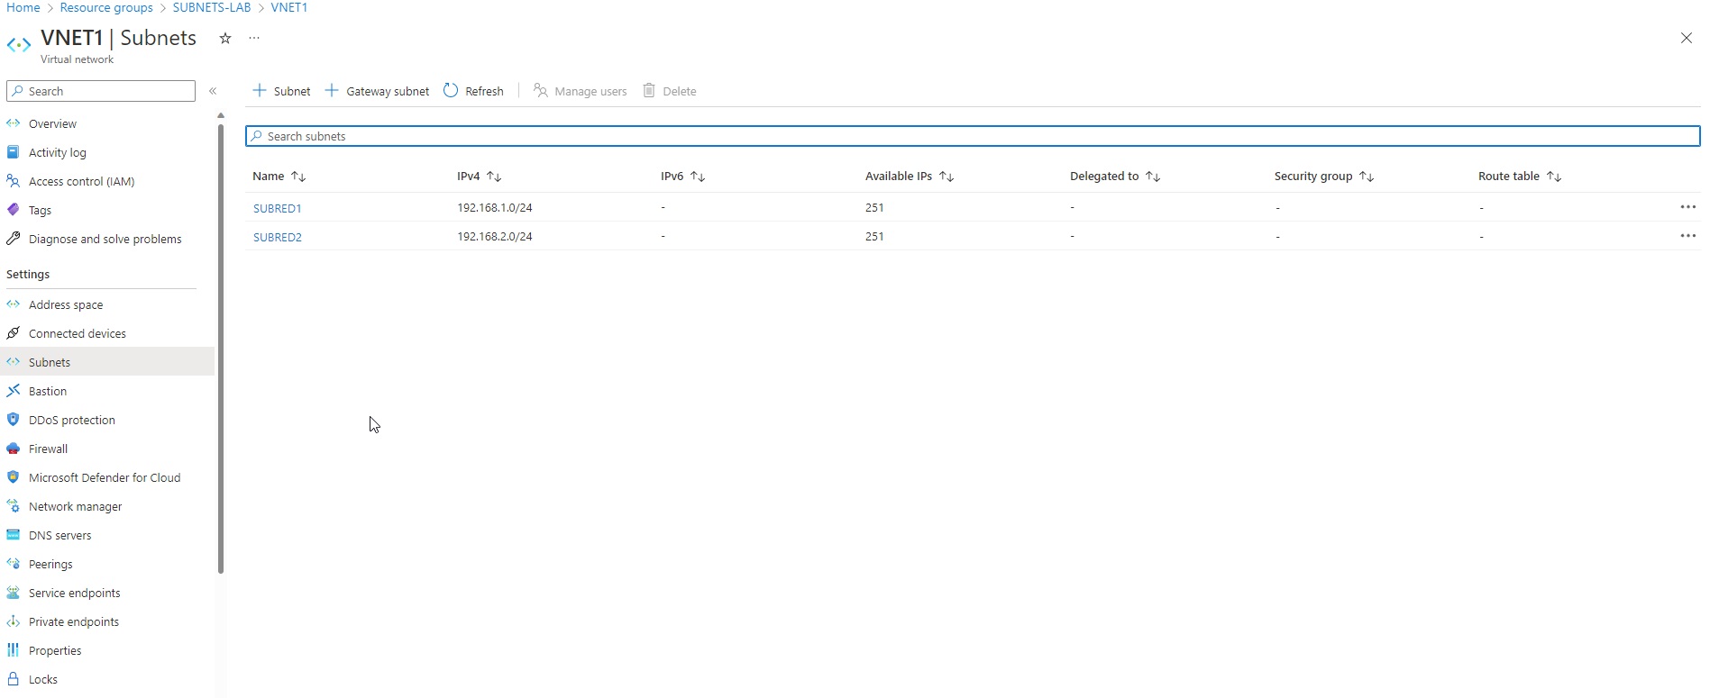
Task: Go to SUBNETS-LAB breadcrumb
Action: [212, 7]
